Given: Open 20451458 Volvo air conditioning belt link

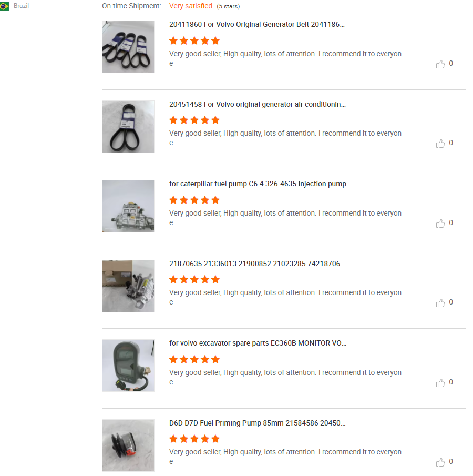Looking at the screenshot, I should click(258, 104).
